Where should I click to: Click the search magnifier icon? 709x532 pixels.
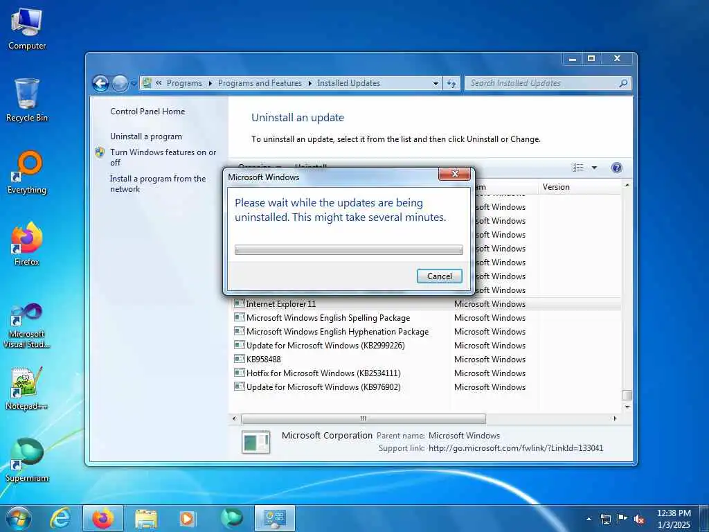pyautogui.click(x=624, y=83)
